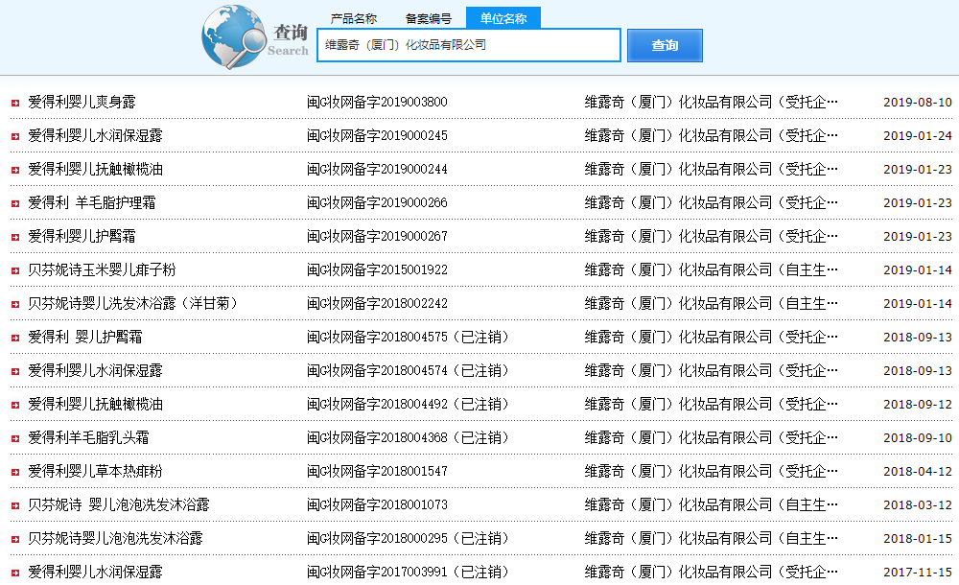959x585 pixels.
Task: Click red arrow icon beside 爱得利羊毛脂乳头霜
Action: click(x=15, y=438)
